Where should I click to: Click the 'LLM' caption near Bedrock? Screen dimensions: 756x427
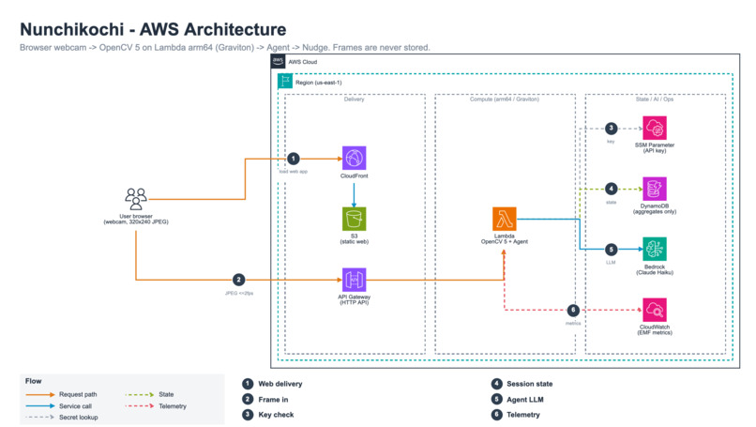611,263
